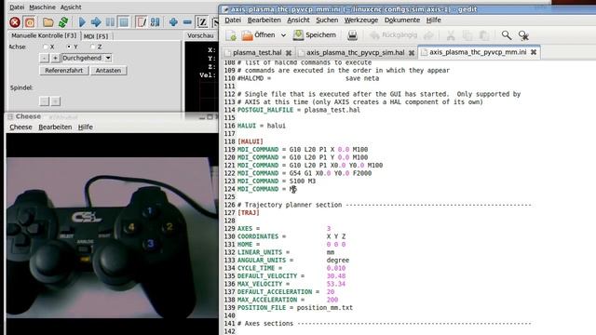Undo with the Rückgängig button in gedit

tap(393, 35)
